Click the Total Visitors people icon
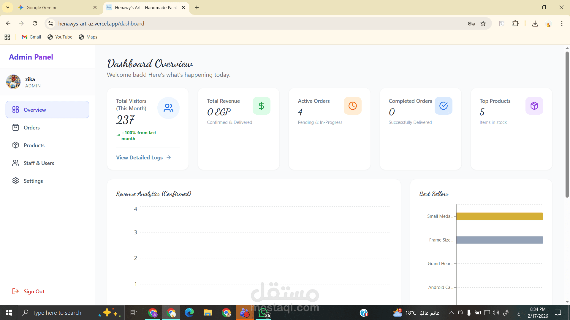The height and width of the screenshot is (320, 570). click(168, 108)
